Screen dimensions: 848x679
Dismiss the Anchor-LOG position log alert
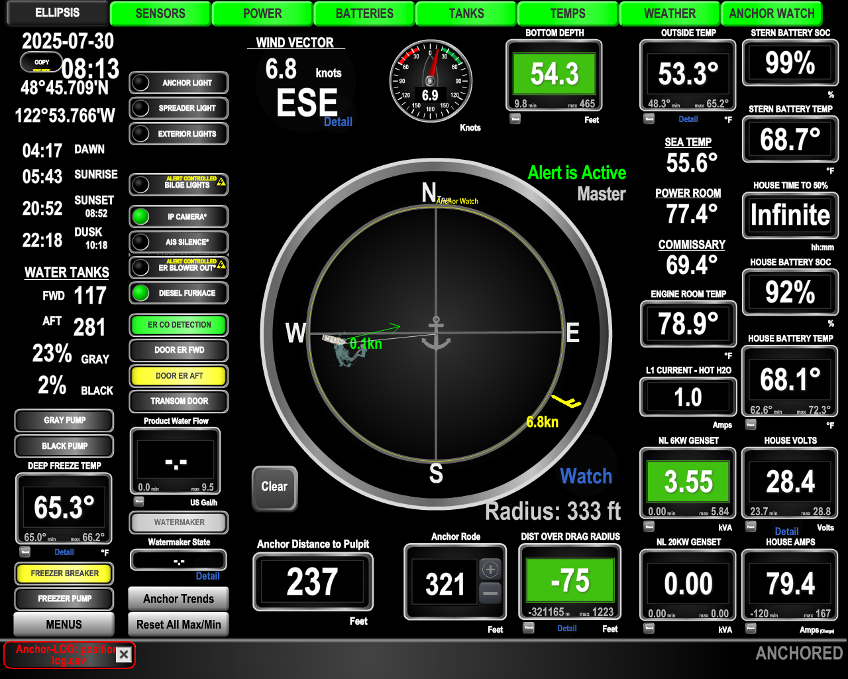[124, 655]
